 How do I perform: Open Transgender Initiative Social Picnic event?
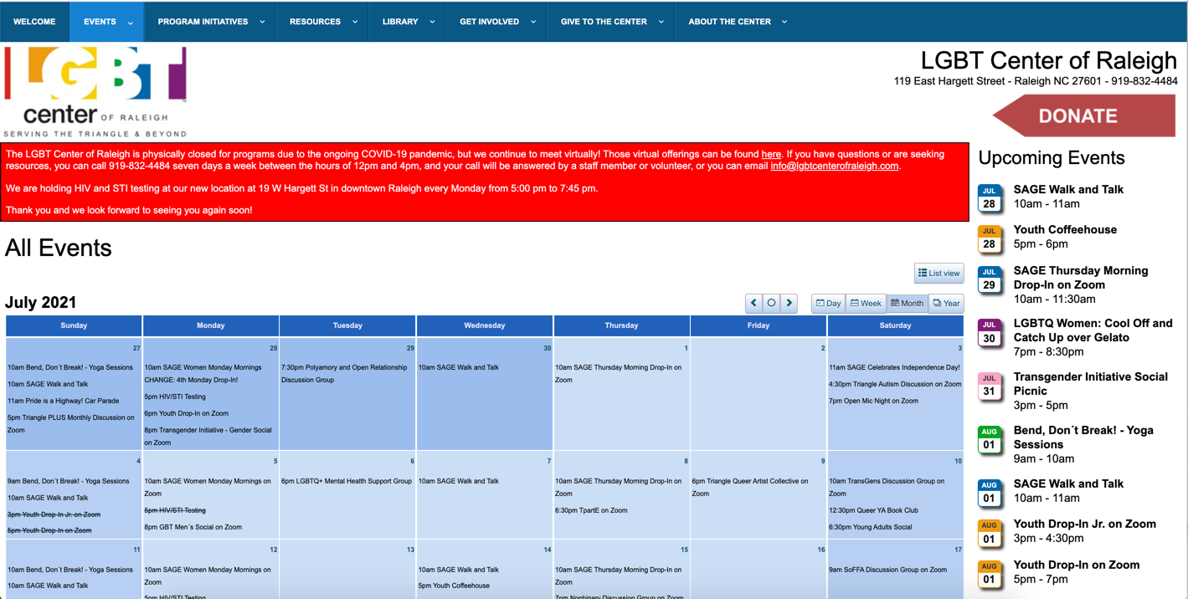[x=1091, y=384]
